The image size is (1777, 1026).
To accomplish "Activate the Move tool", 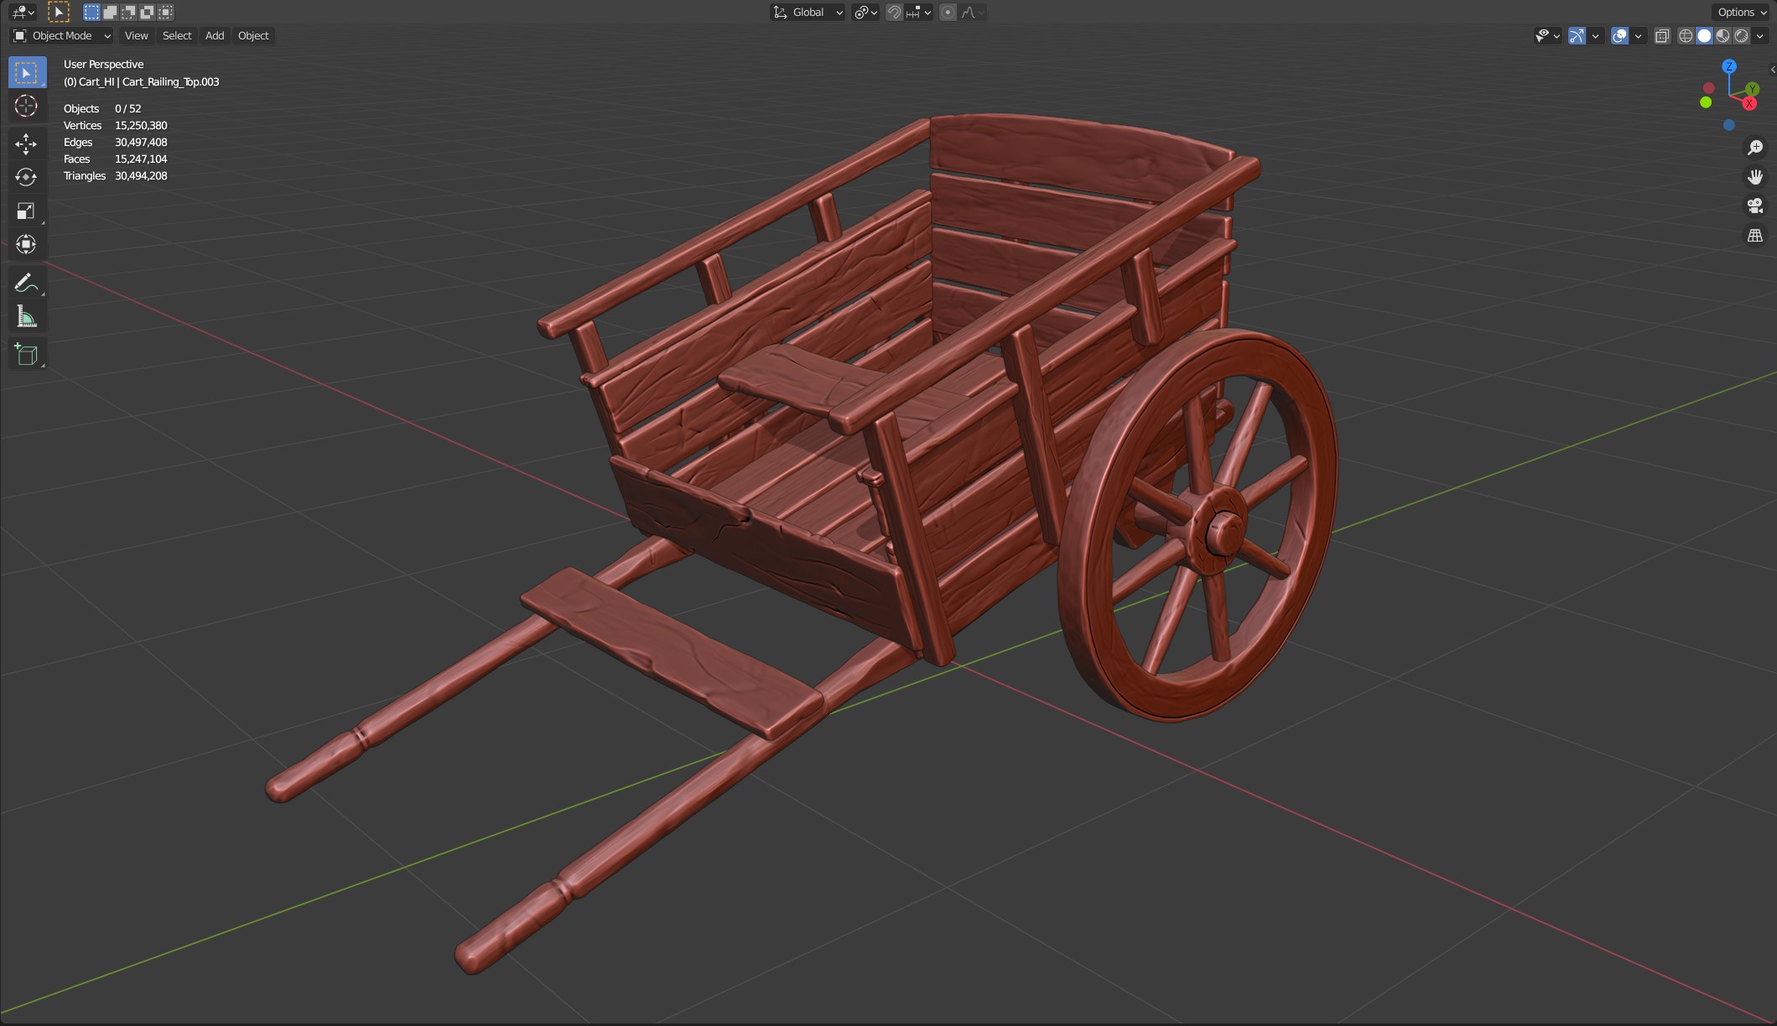I will [x=26, y=143].
